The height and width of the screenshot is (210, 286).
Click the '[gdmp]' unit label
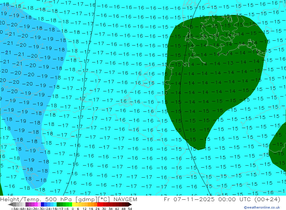[87, 199]
